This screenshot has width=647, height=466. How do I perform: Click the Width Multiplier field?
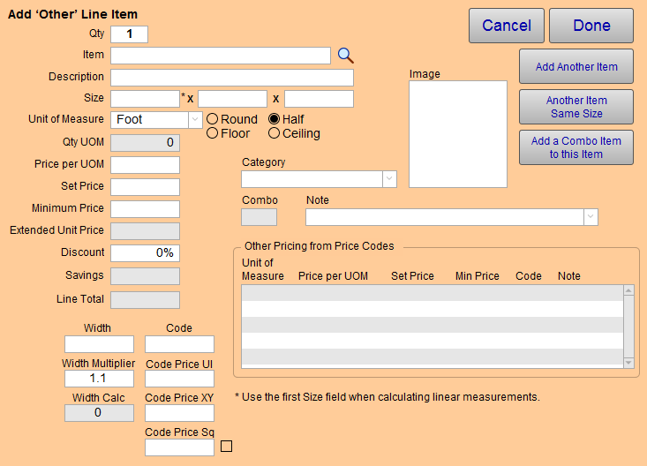point(99,379)
